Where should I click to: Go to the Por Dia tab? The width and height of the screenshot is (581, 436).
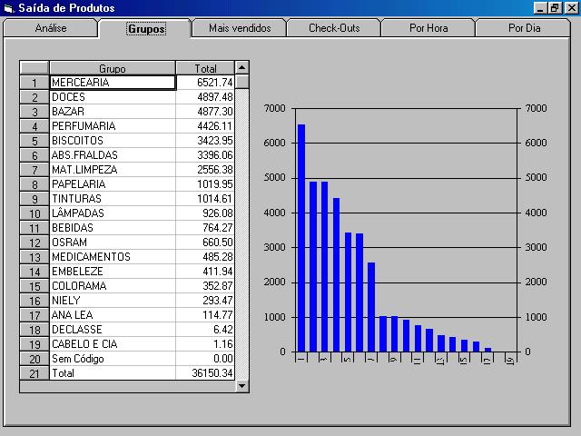click(x=525, y=28)
